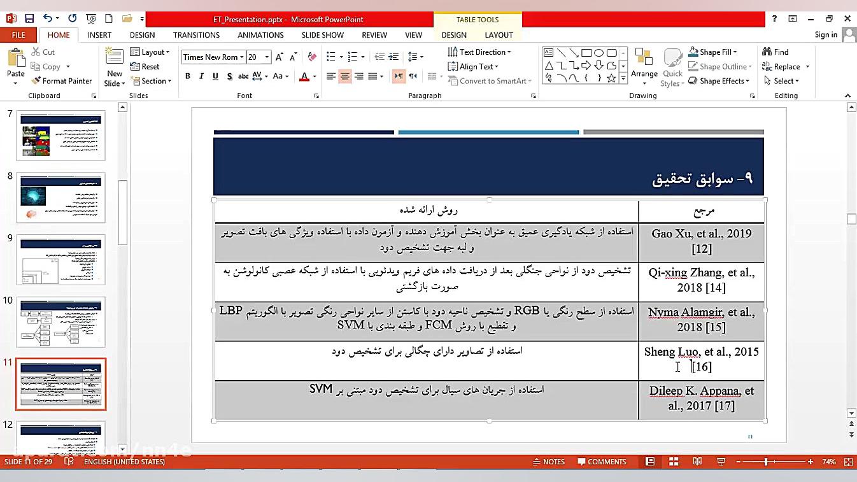Open the Arrange options
This screenshot has width=857, height=482.
click(644, 66)
